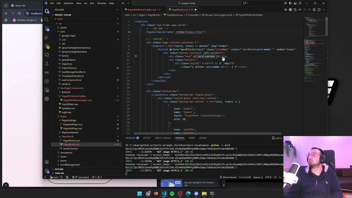The width and height of the screenshot is (352, 198).
Task: Open the Accounts icon in the activity bar
Action: point(47,162)
